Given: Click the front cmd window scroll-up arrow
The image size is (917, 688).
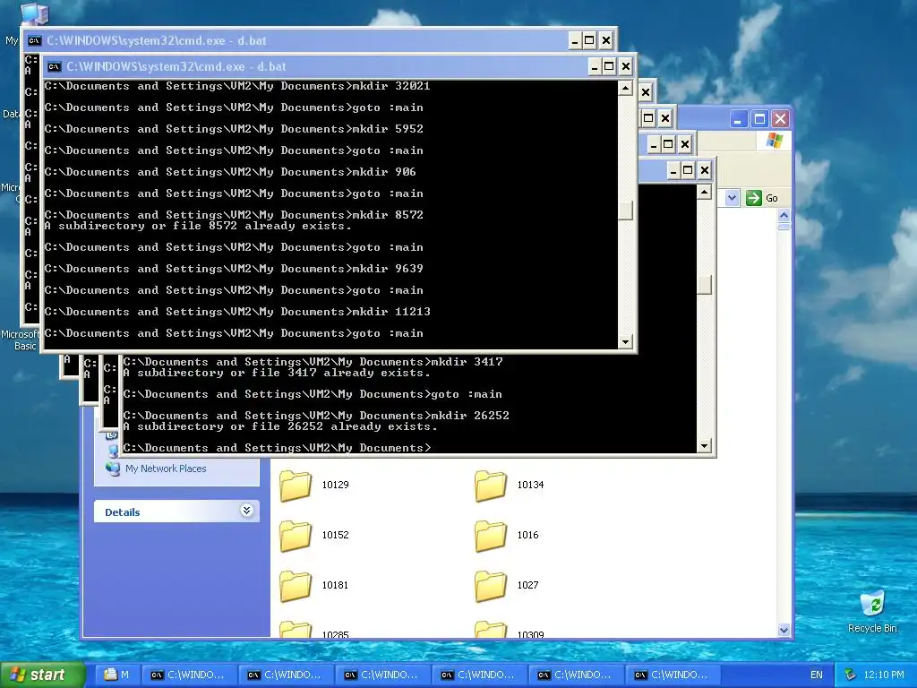Looking at the screenshot, I should coord(625,89).
